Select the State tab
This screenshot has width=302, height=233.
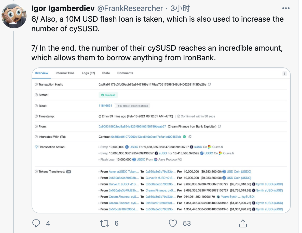(x=106, y=73)
